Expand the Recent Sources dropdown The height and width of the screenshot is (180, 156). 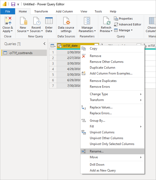tap(42, 31)
